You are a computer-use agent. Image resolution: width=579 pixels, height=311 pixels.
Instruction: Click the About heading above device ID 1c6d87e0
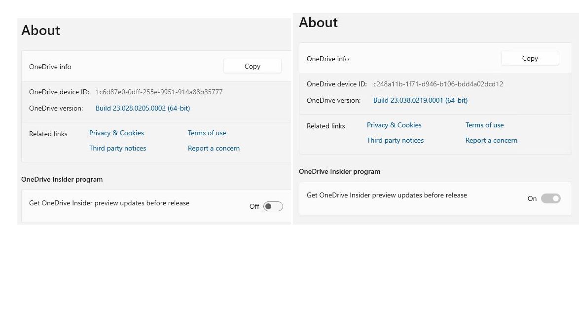[x=40, y=31]
